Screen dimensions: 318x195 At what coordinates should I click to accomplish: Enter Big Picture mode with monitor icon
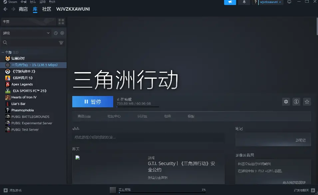[x=289, y=2]
